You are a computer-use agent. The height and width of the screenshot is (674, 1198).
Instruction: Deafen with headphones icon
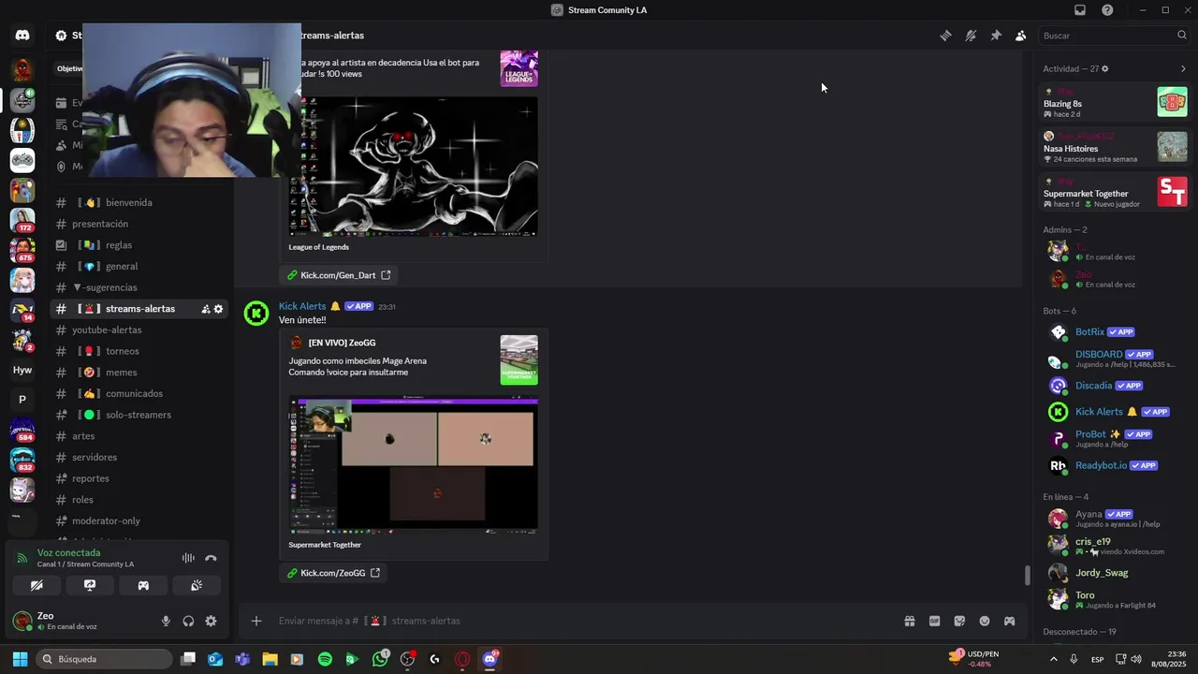tap(188, 621)
